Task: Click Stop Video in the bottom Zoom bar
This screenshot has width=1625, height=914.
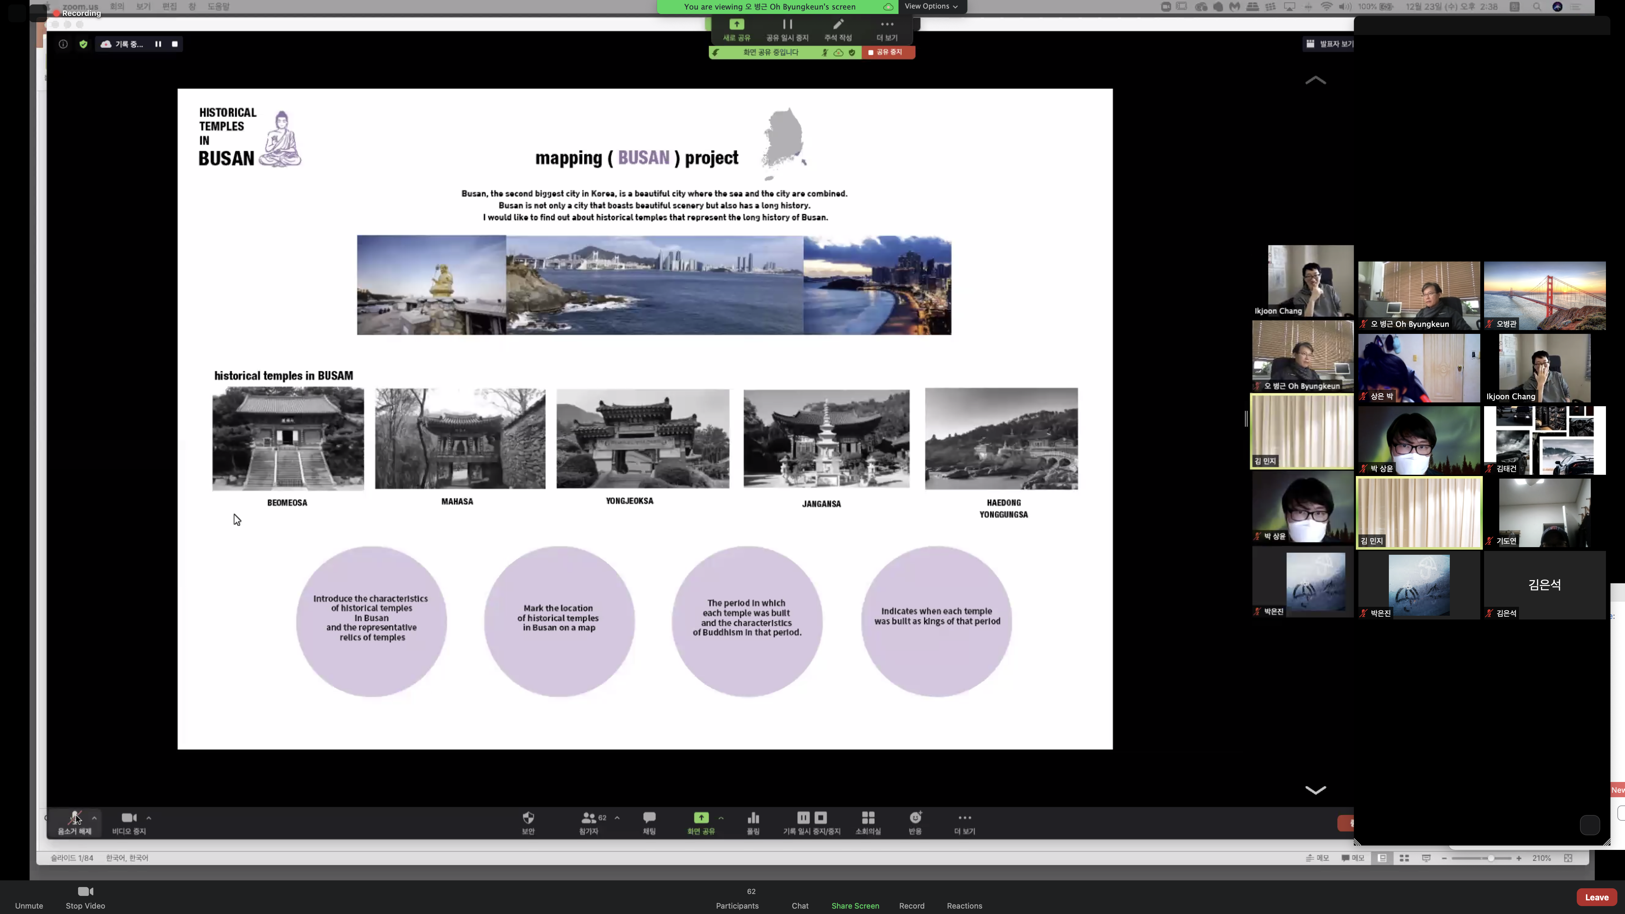Action: coord(85,898)
